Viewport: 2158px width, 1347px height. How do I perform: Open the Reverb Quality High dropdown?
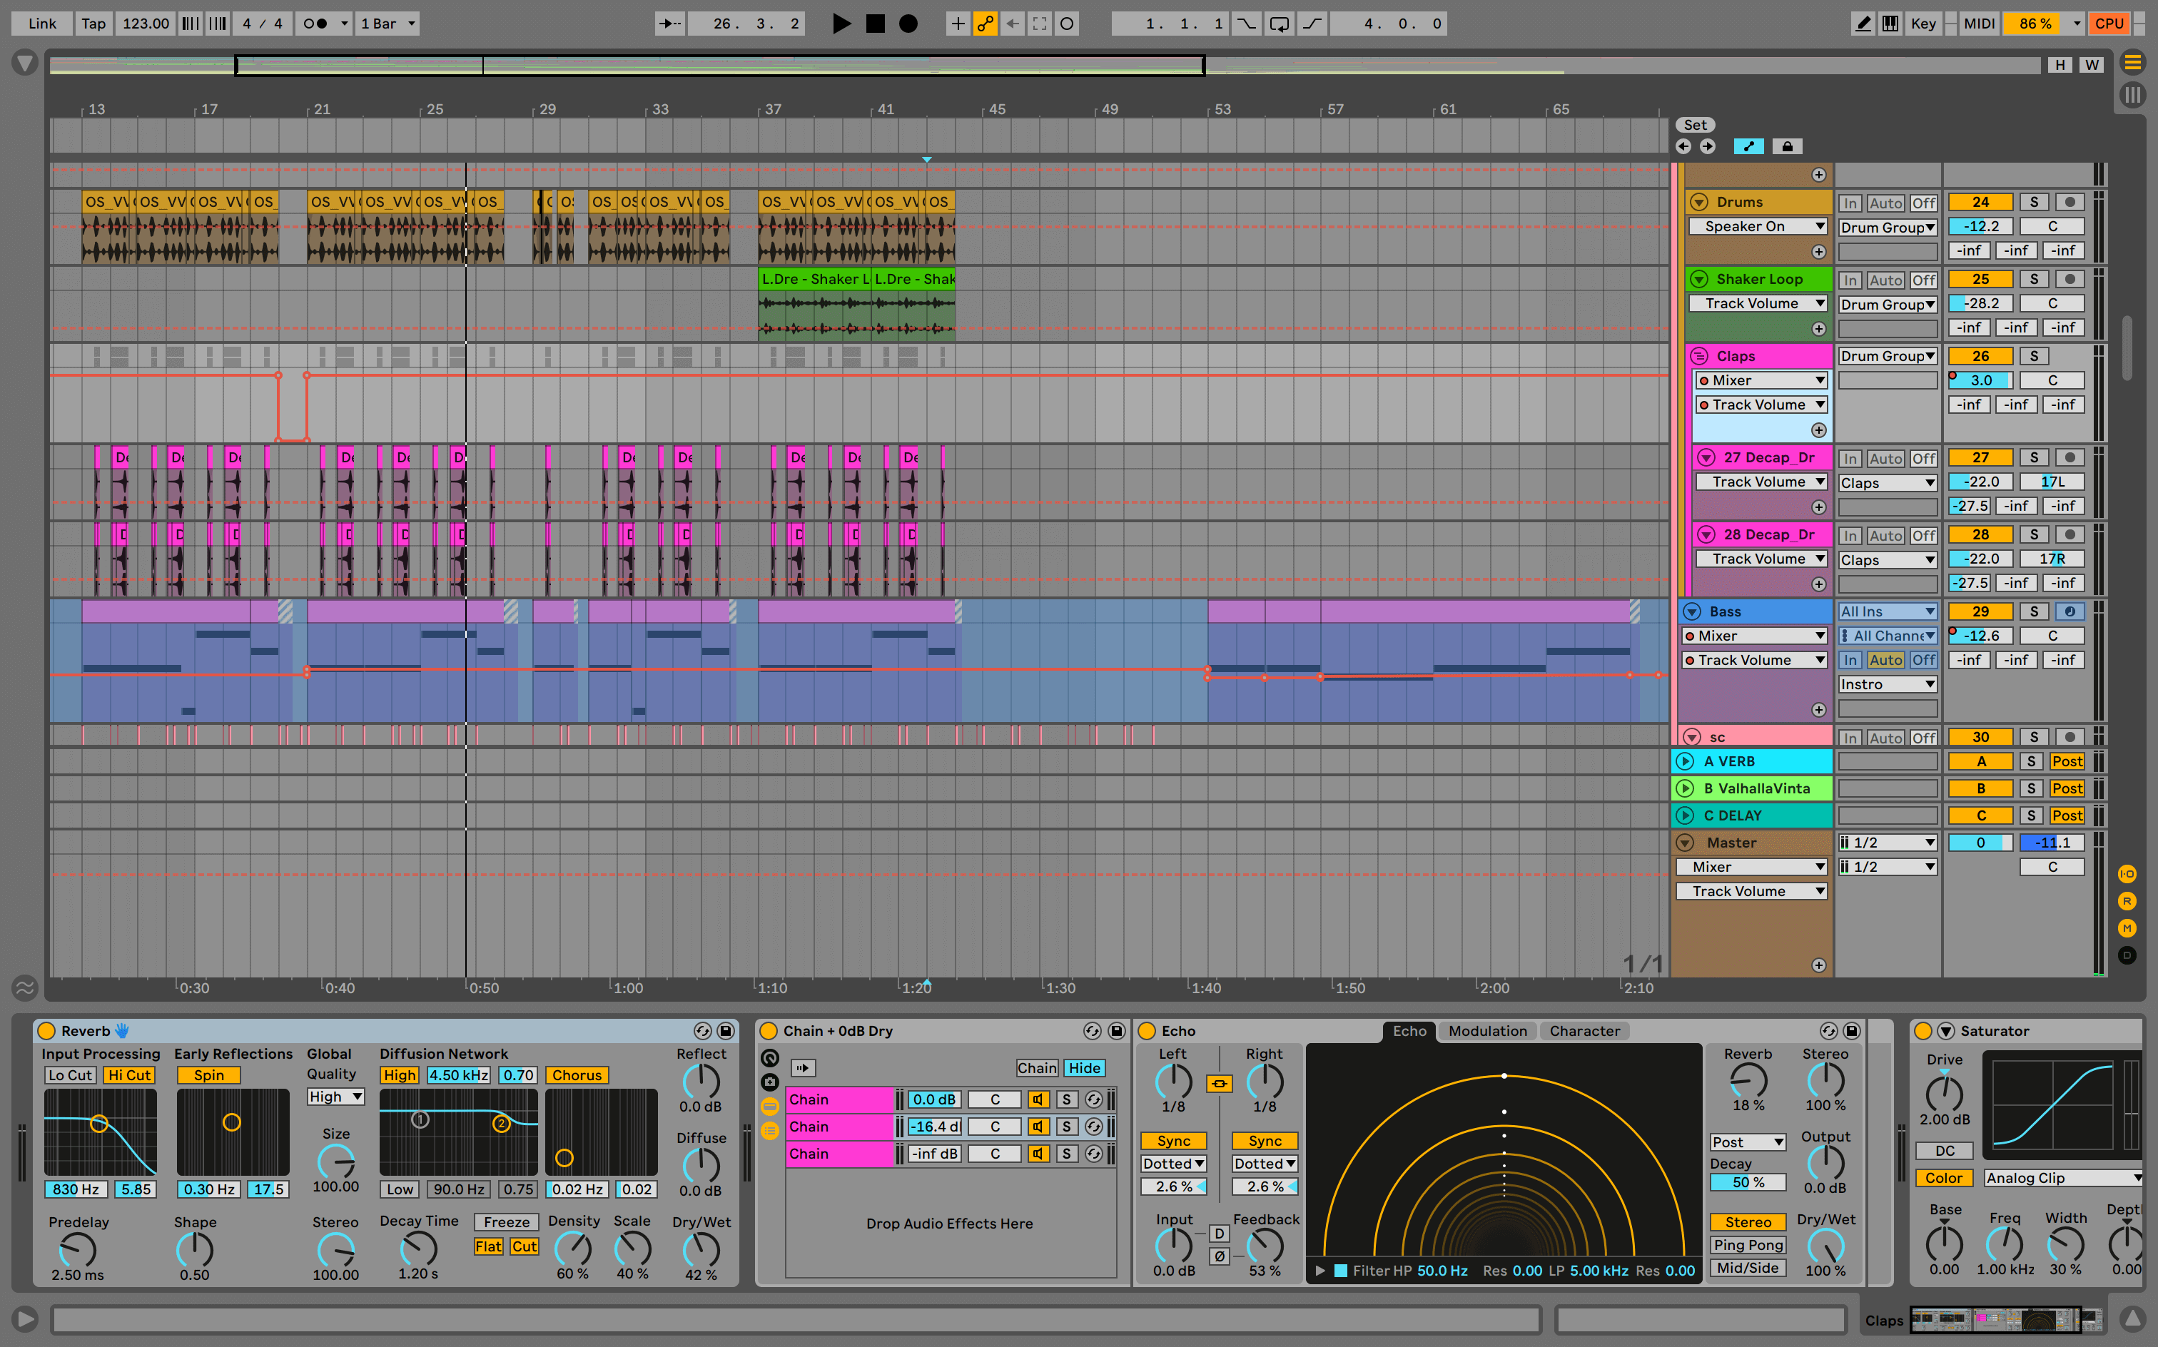tap(335, 1097)
